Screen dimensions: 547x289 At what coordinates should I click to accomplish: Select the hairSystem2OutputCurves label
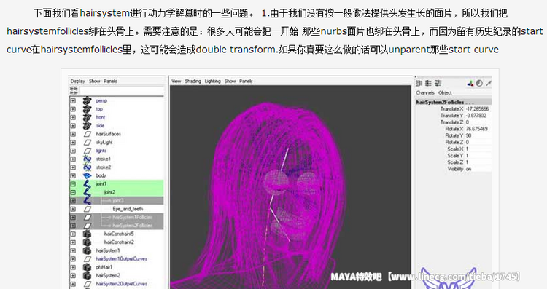[121, 284]
